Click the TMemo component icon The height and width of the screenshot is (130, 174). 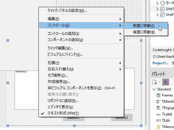(x=158, y=127)
